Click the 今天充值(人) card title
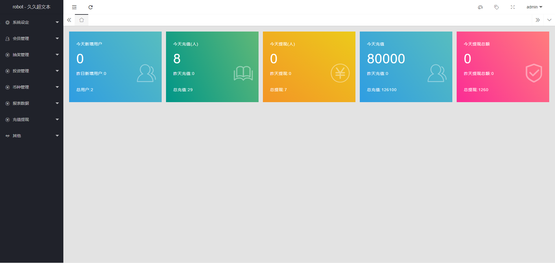Screen dimensions: 555x263 coord(186,44)
